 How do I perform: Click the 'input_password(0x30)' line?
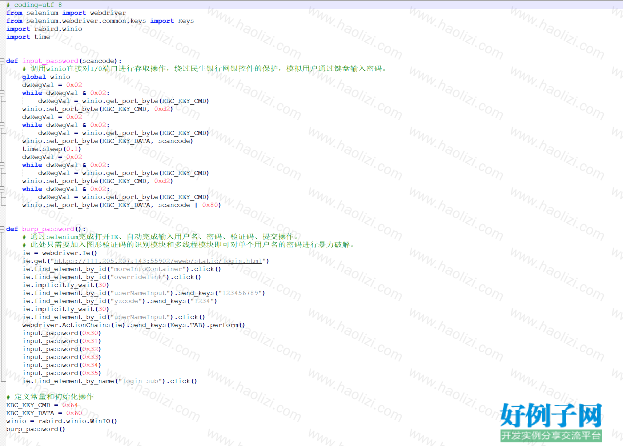[x=62, y=333]
